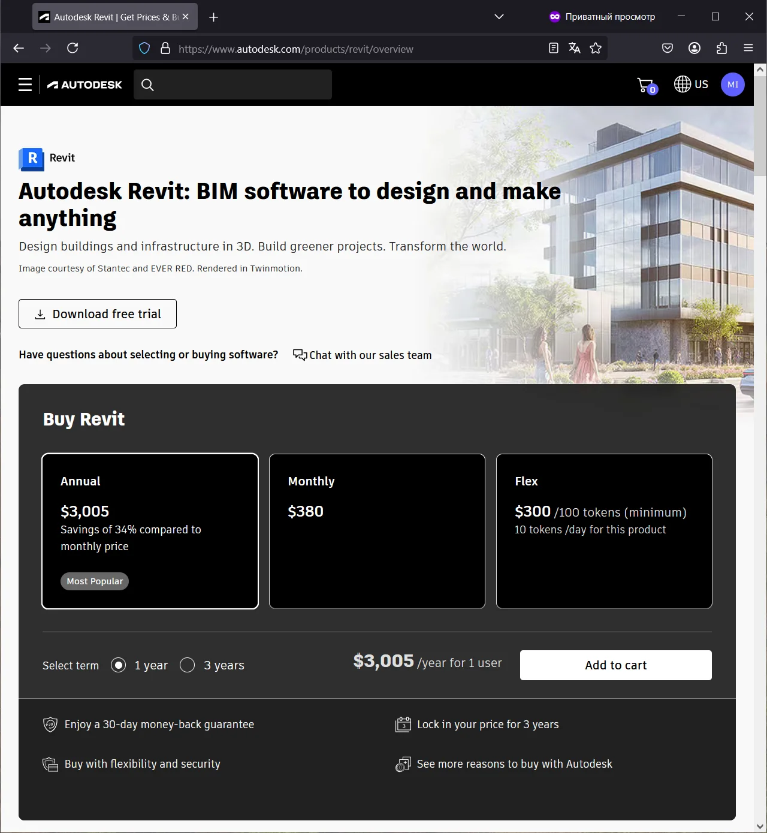Click the translate page icon
The width and height of the screenshot is (767, 833).
574,49
